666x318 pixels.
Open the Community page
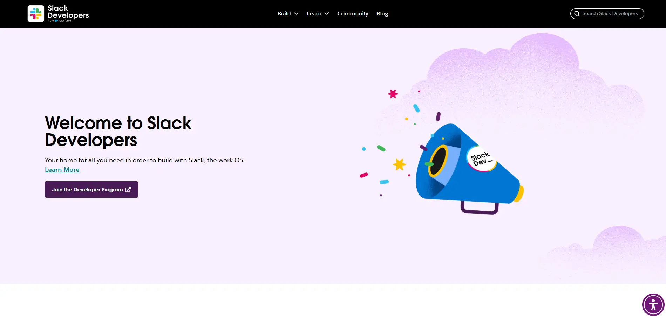353,14
